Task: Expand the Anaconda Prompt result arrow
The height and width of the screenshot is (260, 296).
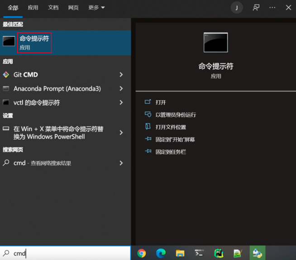Action: point(121,88)
